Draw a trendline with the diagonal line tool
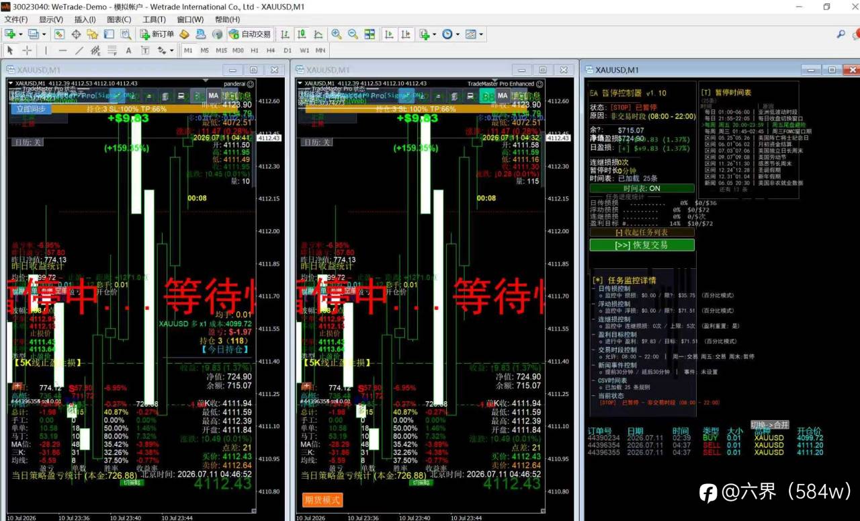Viewport: 860px width, 521px height. pyautogui.click(x=79, y=50)
